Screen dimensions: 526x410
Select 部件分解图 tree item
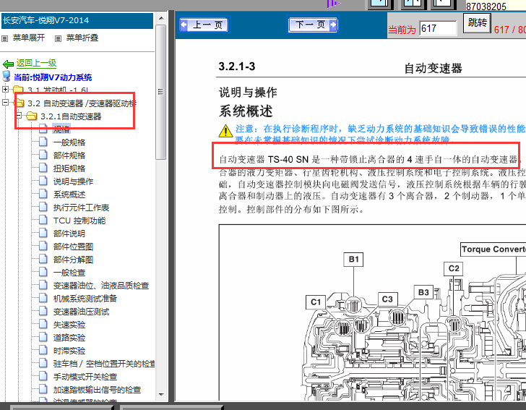[x=73, y=260]
